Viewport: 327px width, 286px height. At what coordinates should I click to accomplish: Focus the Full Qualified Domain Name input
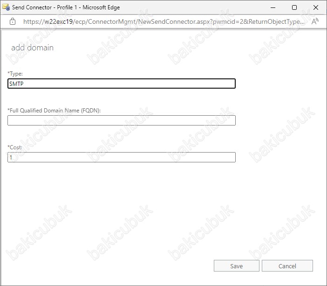[x=122, y=120]
